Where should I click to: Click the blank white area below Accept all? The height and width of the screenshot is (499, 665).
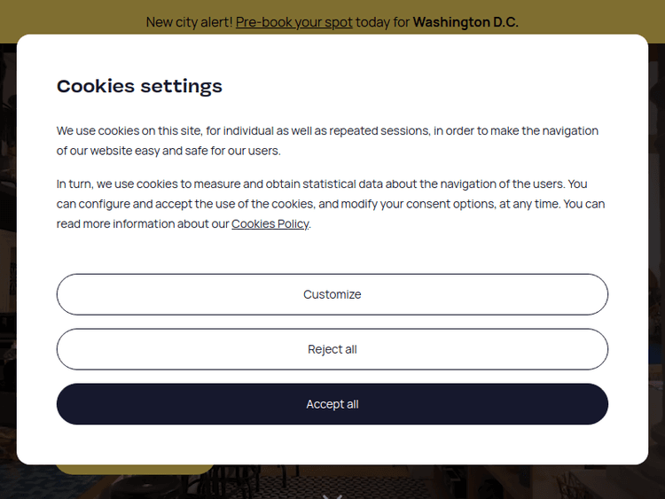click(x=332, y=444)
